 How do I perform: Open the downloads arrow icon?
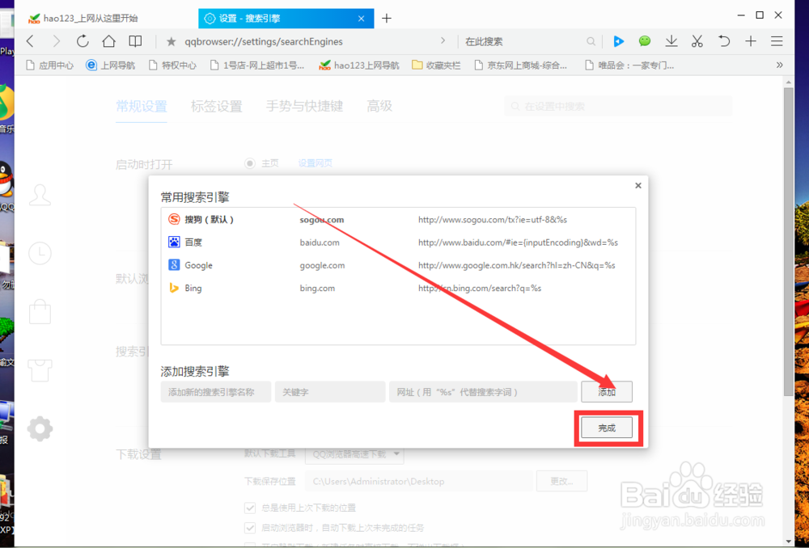[x=671, y=41]
